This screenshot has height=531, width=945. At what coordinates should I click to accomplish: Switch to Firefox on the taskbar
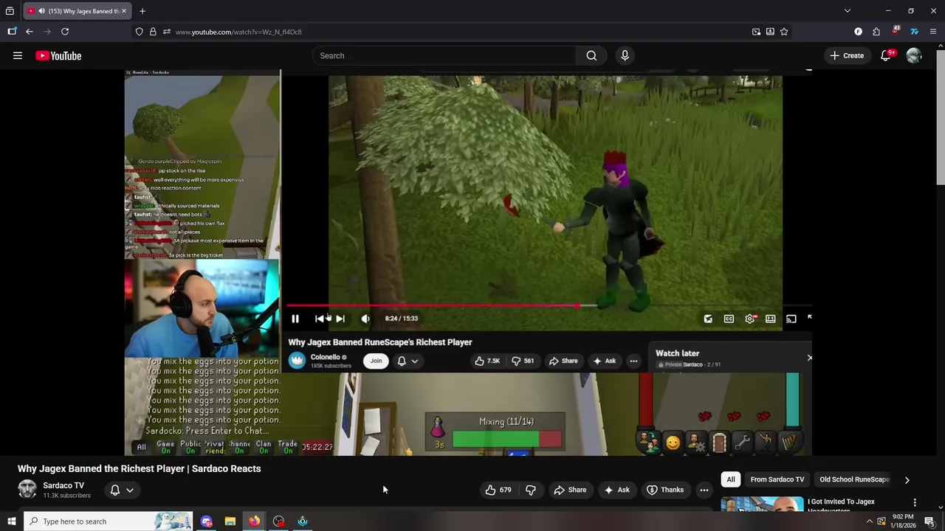pos(254,521)
